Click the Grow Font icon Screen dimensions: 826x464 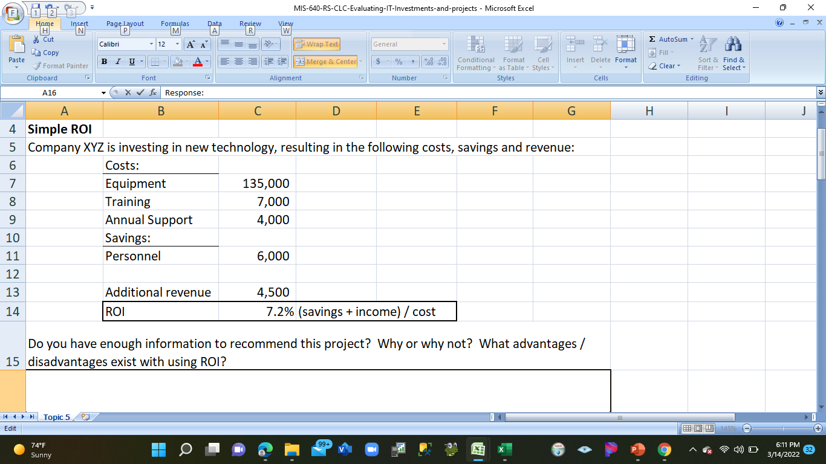tap(190, 44)
